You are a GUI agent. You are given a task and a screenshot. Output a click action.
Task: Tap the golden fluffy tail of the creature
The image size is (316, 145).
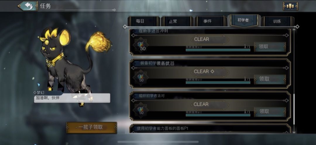(99, 42)
